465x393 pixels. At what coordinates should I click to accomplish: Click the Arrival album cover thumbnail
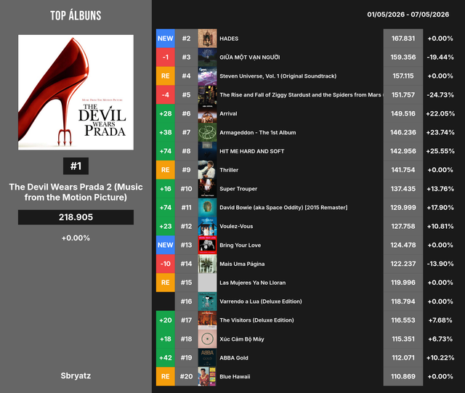(207, 113)
